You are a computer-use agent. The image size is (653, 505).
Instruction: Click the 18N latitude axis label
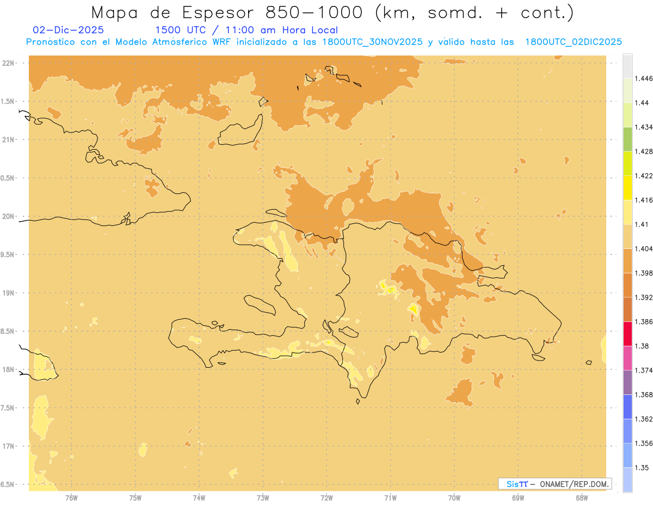(8, 369)
